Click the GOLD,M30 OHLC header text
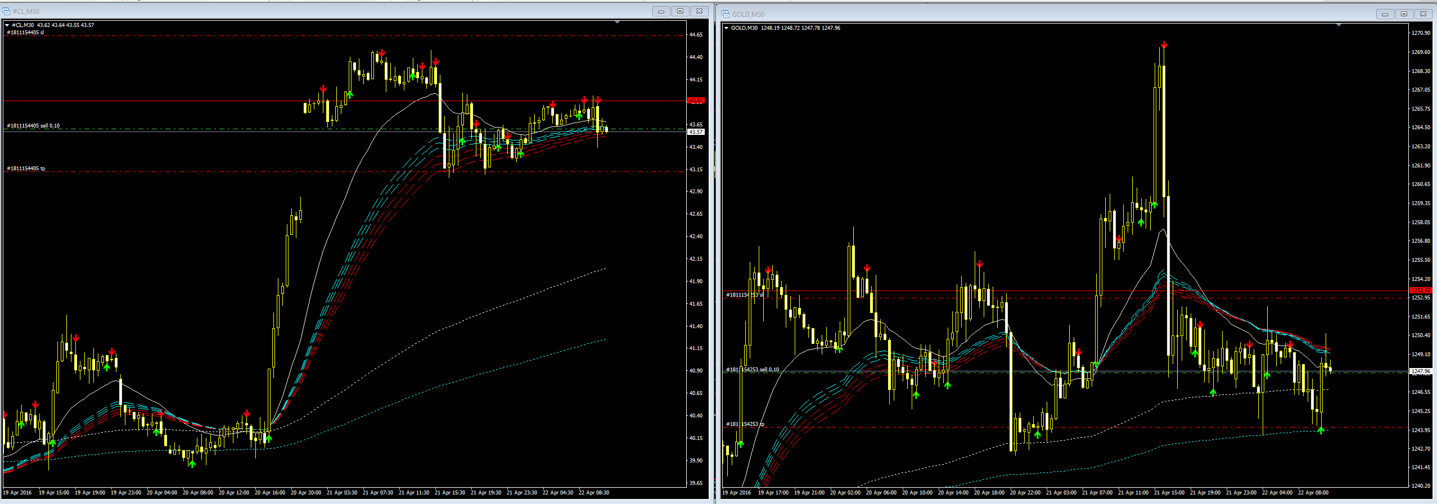The width and height of the screenshot is (1437, 504). (786, 28)
